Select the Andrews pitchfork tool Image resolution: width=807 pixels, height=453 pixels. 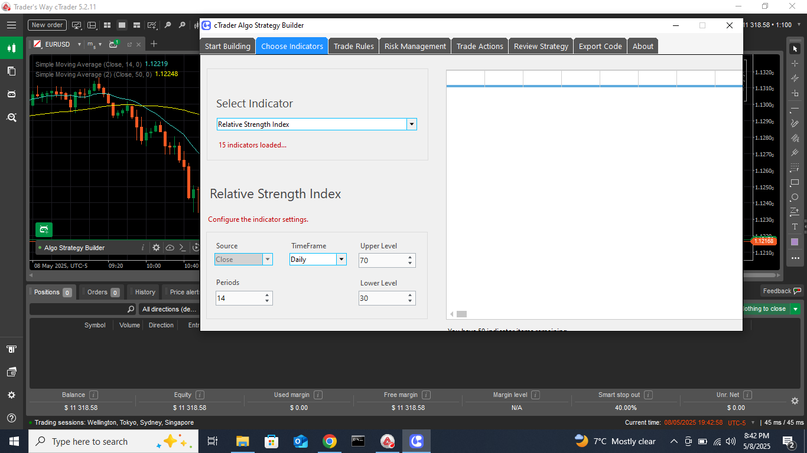(795, 153)
